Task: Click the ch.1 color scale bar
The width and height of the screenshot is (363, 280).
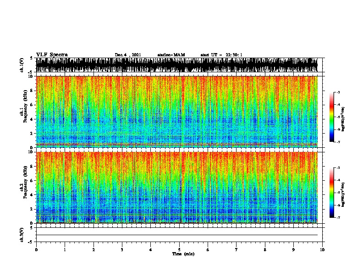Action: [x=332, y=117]
